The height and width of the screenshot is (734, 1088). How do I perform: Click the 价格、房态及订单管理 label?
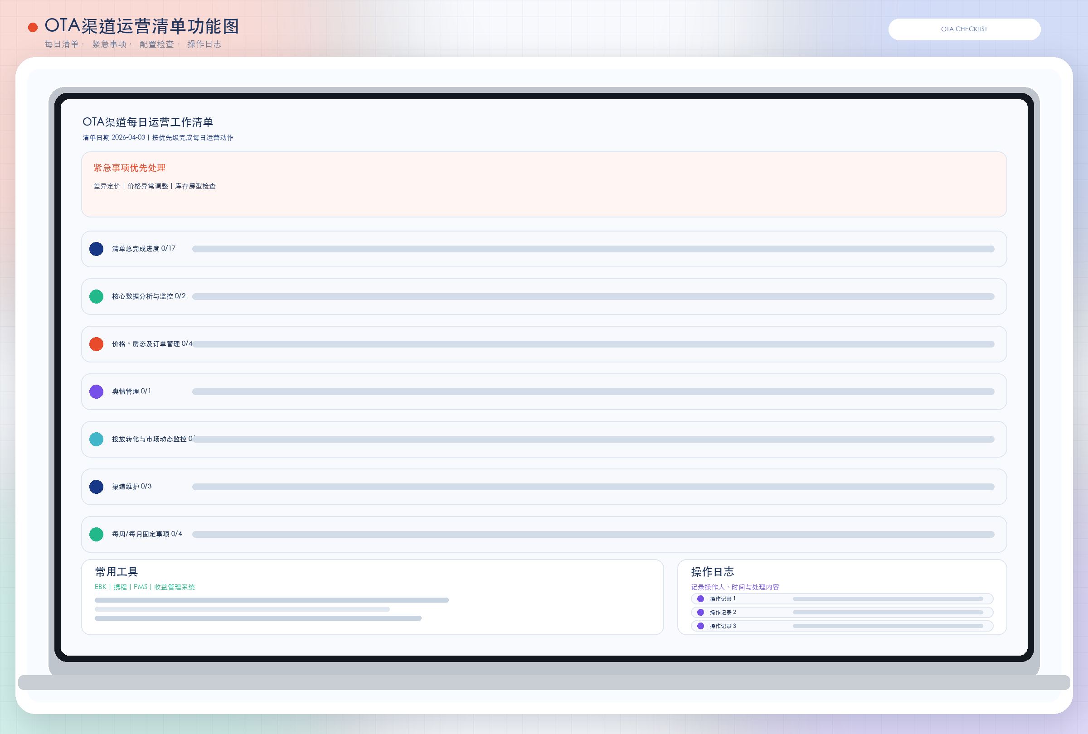(152, 344)
